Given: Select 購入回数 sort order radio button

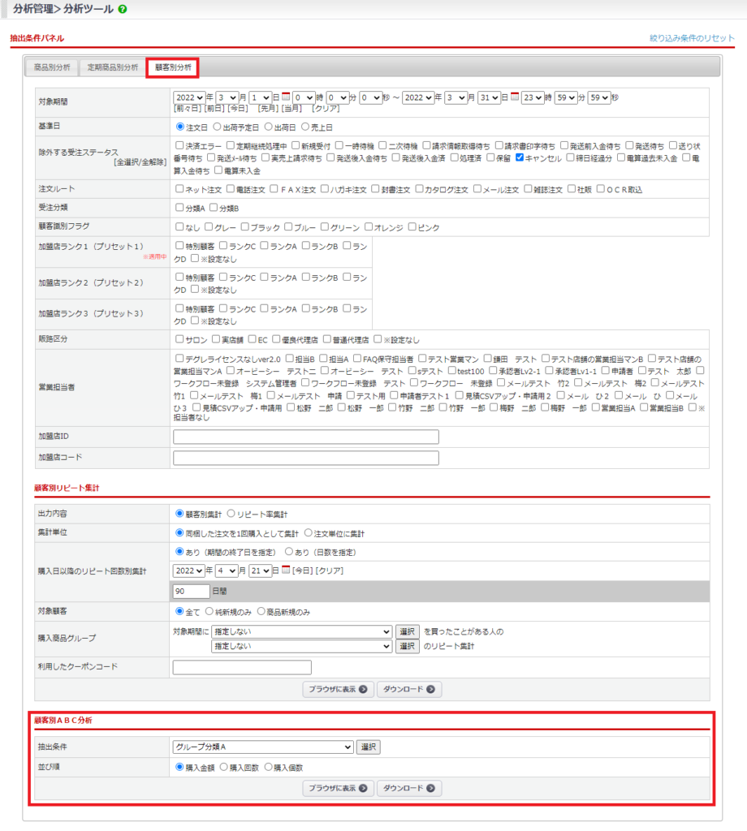Looking at the screenshot, I should tap(225, 767).
